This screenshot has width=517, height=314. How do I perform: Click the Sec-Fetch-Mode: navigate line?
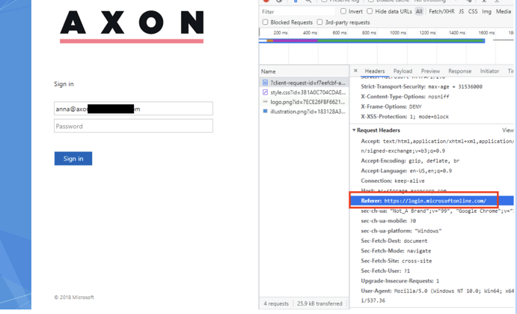(x=396, y=250)
